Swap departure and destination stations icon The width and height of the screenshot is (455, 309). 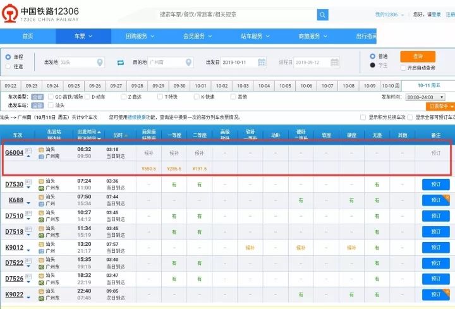[x=121, y=63]
